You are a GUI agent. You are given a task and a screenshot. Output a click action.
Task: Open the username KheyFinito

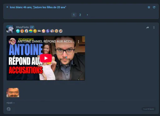coord(22,27)
